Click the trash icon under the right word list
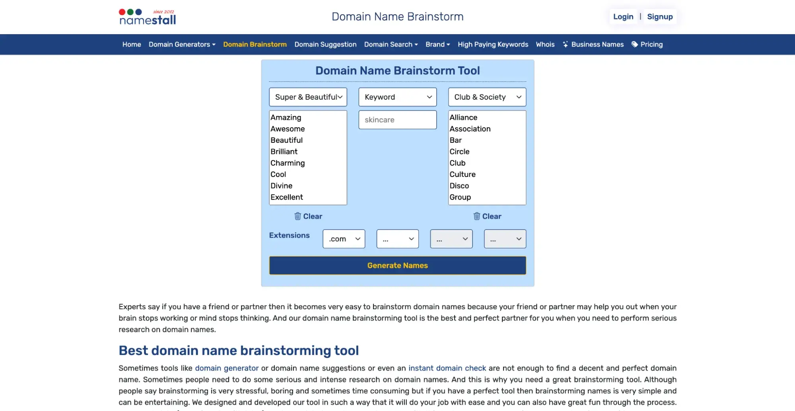The width and height of the screenshot is (795, 411). click(x=476, y=216)
